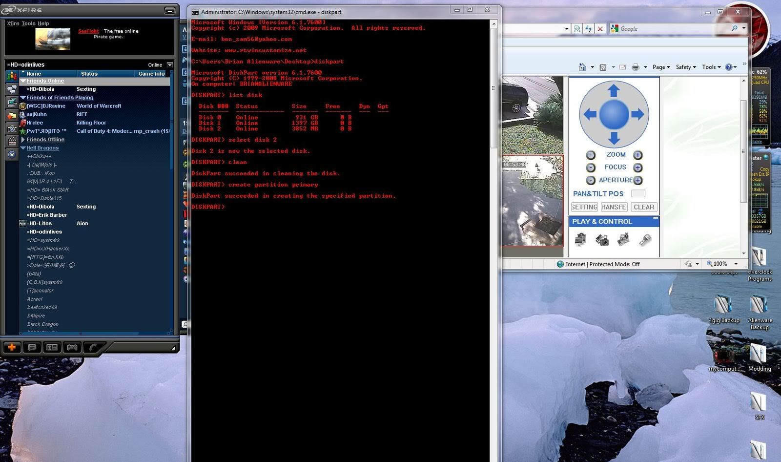Screen dimensions: 781x462
Task: Click the FOCUS minus button
Action: (x=591, y=168)
